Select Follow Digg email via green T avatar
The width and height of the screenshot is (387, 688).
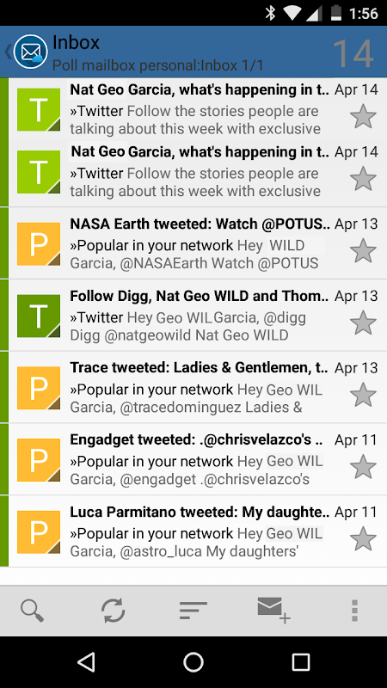39,316
